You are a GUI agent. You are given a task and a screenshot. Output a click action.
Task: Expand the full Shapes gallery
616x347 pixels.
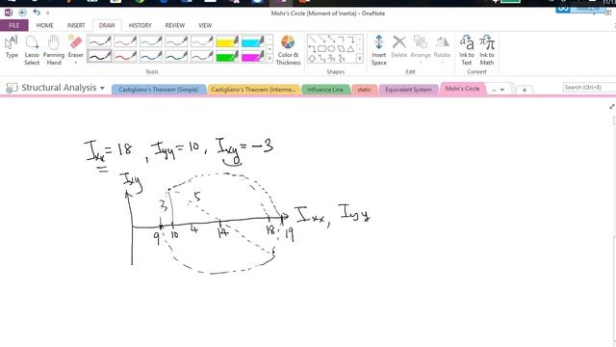360,58
